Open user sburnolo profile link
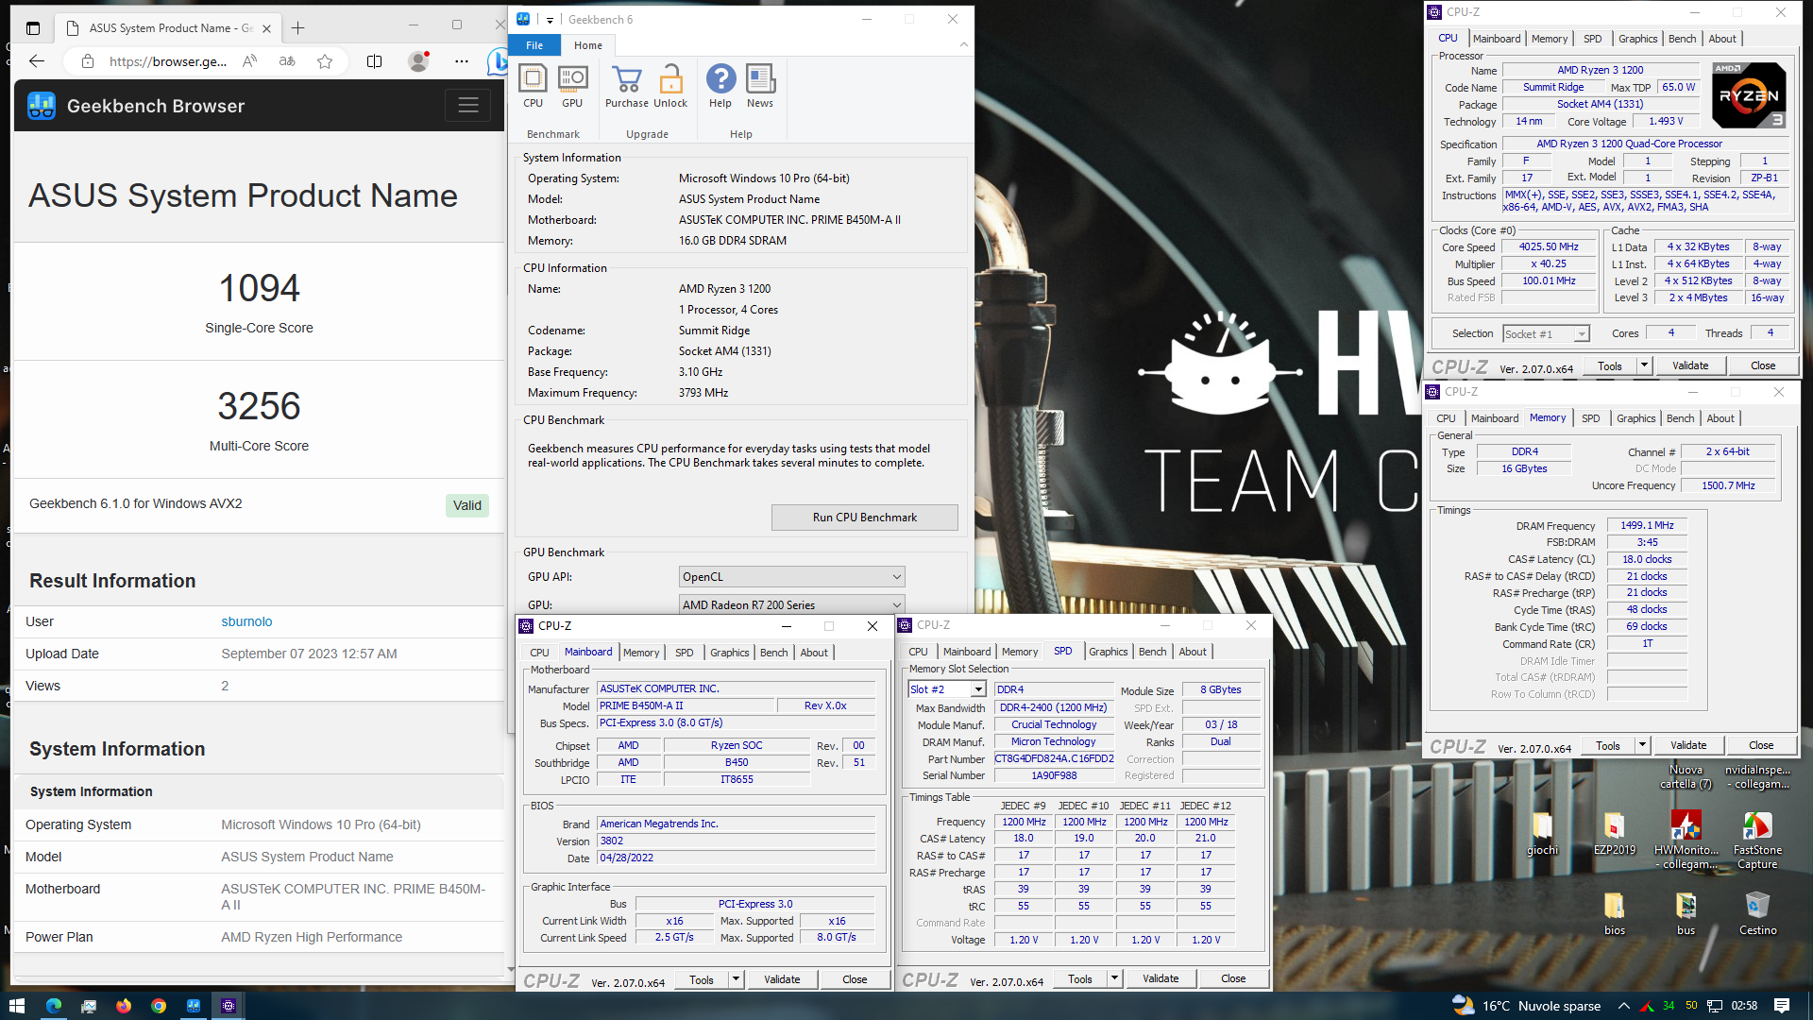Screen dimensions: 1813x1020 coord(246,621)
